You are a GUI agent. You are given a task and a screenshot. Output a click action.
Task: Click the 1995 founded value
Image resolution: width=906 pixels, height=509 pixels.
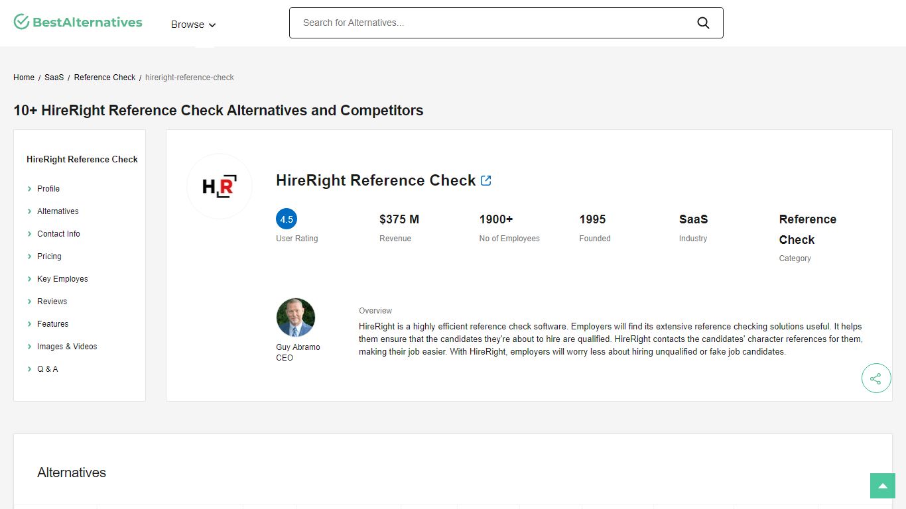(592, 219)
